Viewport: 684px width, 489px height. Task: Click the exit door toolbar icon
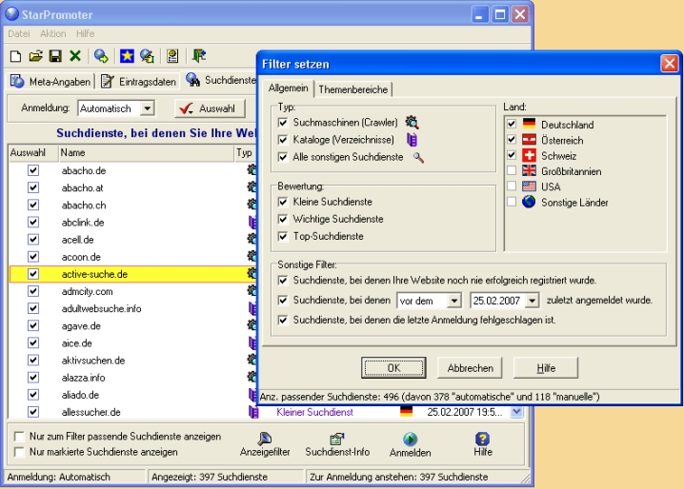(x=199, y=57)
